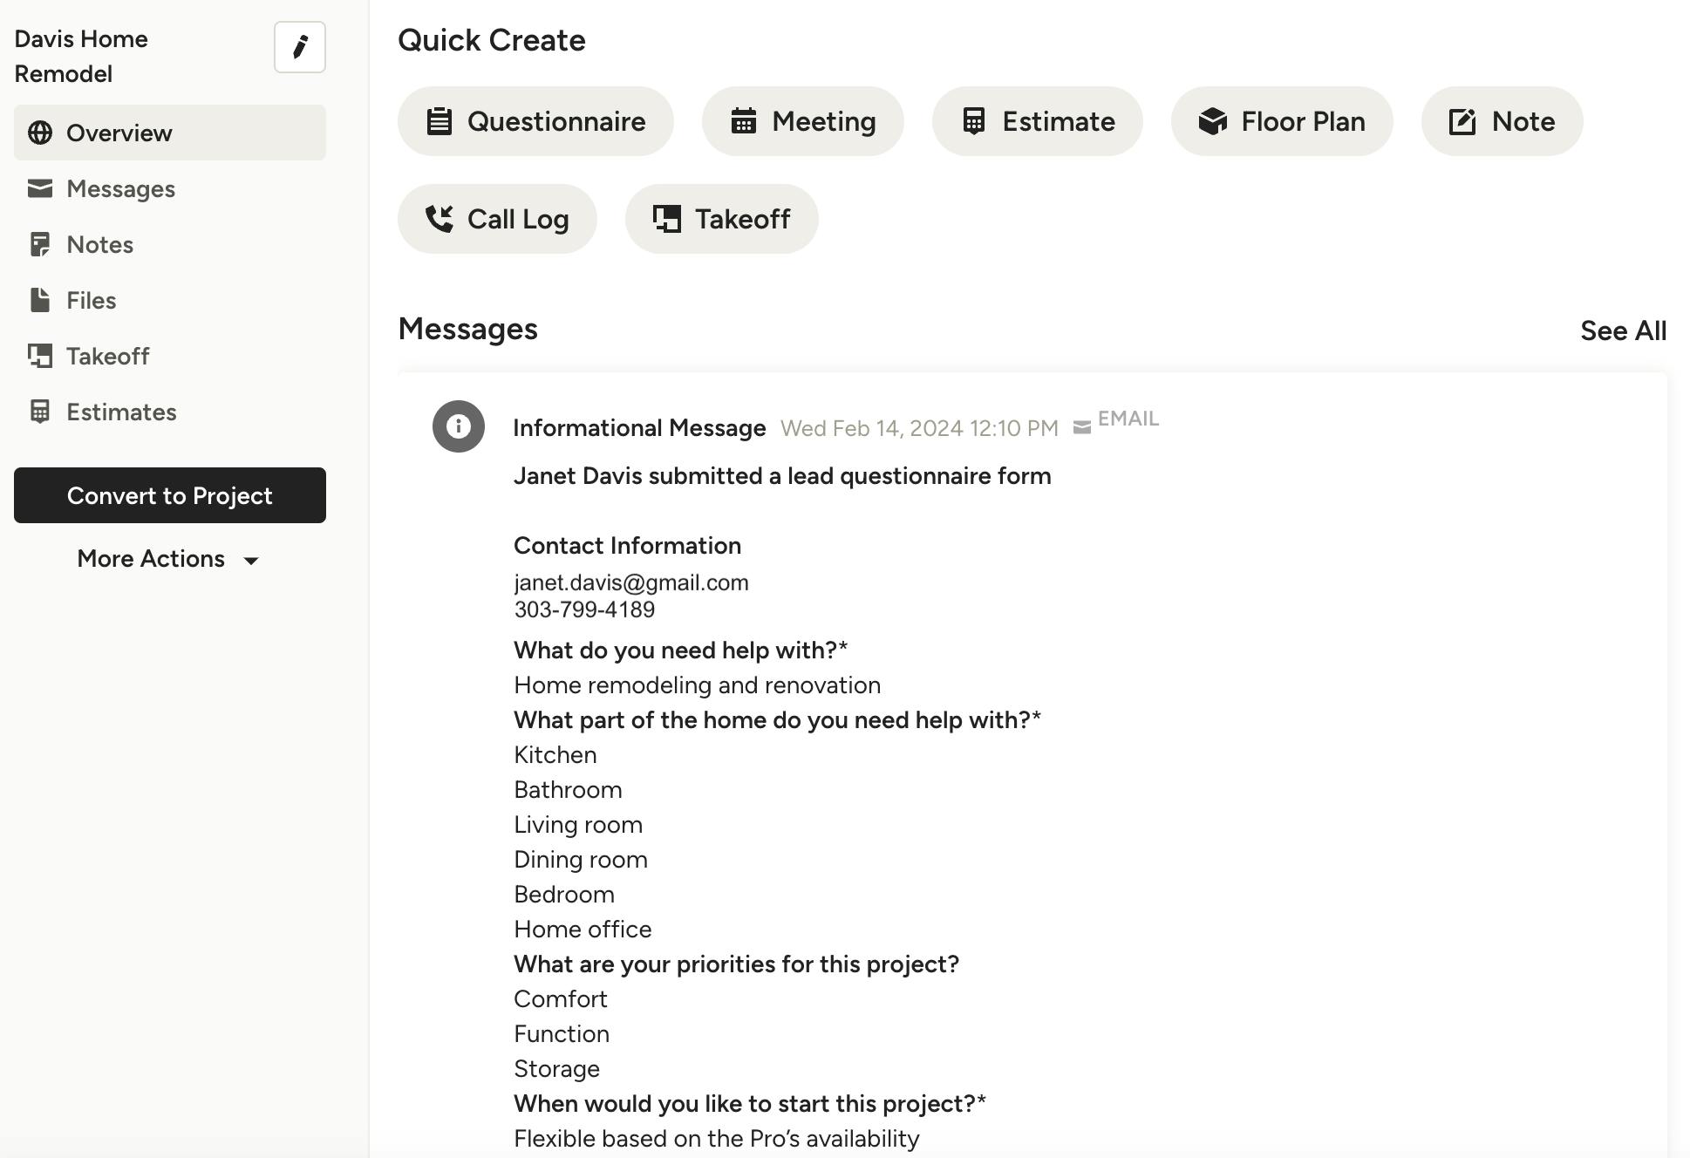Image resolution: width=1690 pixels, height=1158 pixels.
Task: Start a new Floor Plan
Action: click(1281, 121)
